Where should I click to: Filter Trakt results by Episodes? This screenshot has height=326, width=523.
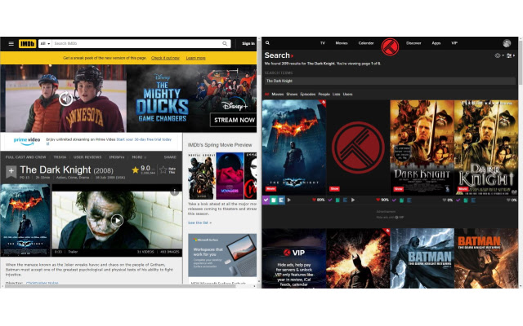pos(307,95)
